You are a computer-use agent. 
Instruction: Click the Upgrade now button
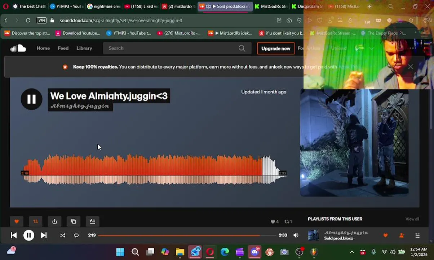pos(276,48)
